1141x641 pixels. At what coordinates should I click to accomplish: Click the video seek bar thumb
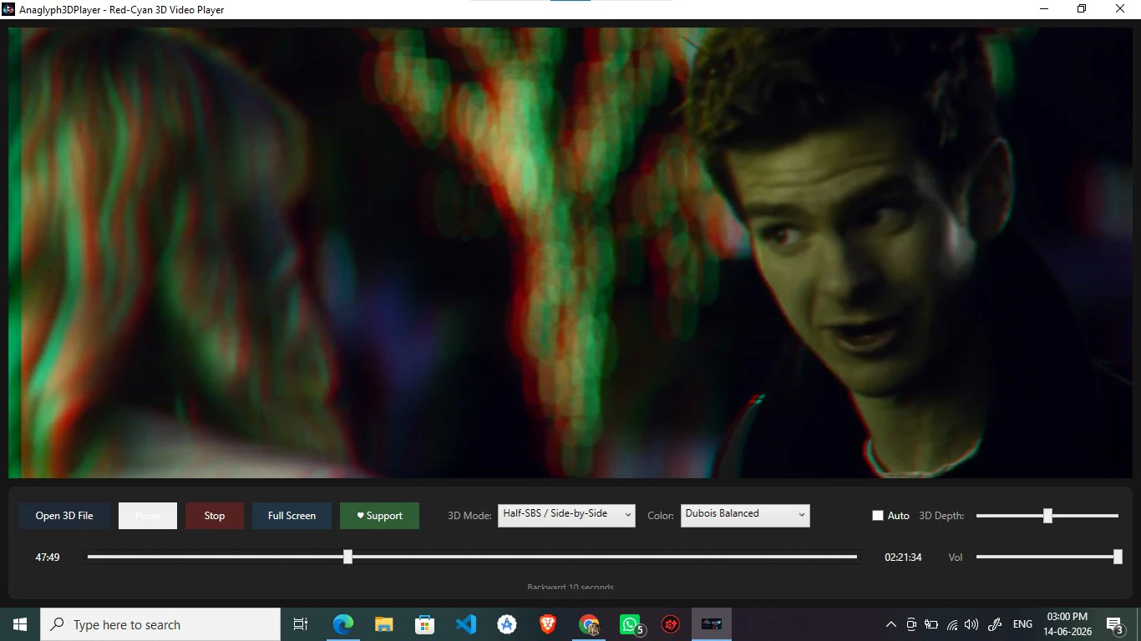(348, 557)
